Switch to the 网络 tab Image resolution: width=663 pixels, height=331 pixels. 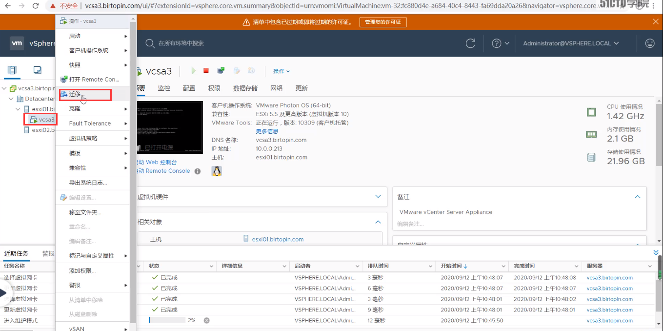coord(277,88)
